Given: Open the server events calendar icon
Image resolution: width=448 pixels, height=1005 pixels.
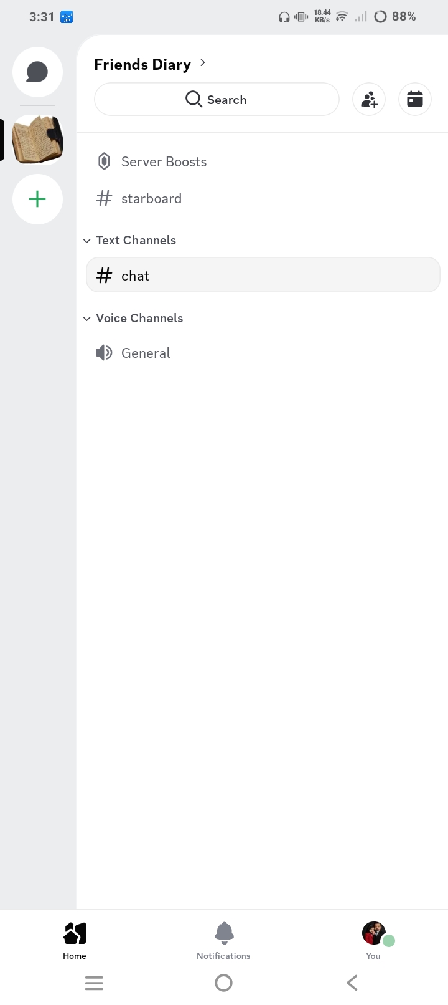Looking at the screenshot, I should [x=415, y=99].
